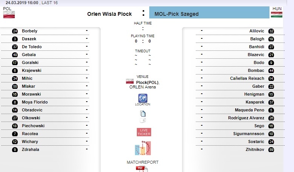Select player Zhitnikov number 89
This screenshot has height=172, width=294.
[x=254, y=149]
